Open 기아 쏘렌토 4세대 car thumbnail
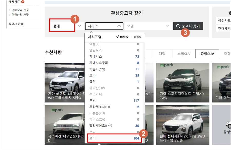The height and width of the screenshot is (151, 231). [x=64, y=83]
